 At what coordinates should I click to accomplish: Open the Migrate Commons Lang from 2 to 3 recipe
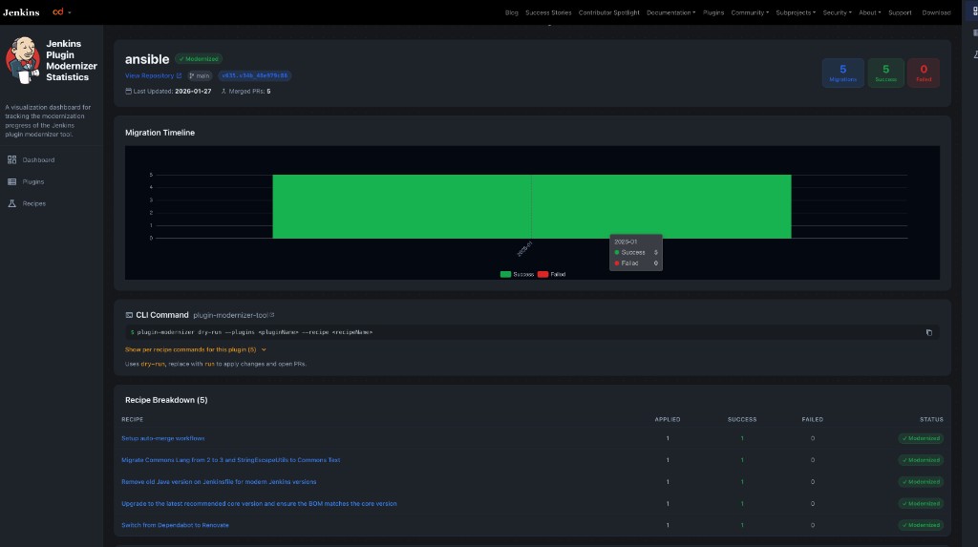230,460
